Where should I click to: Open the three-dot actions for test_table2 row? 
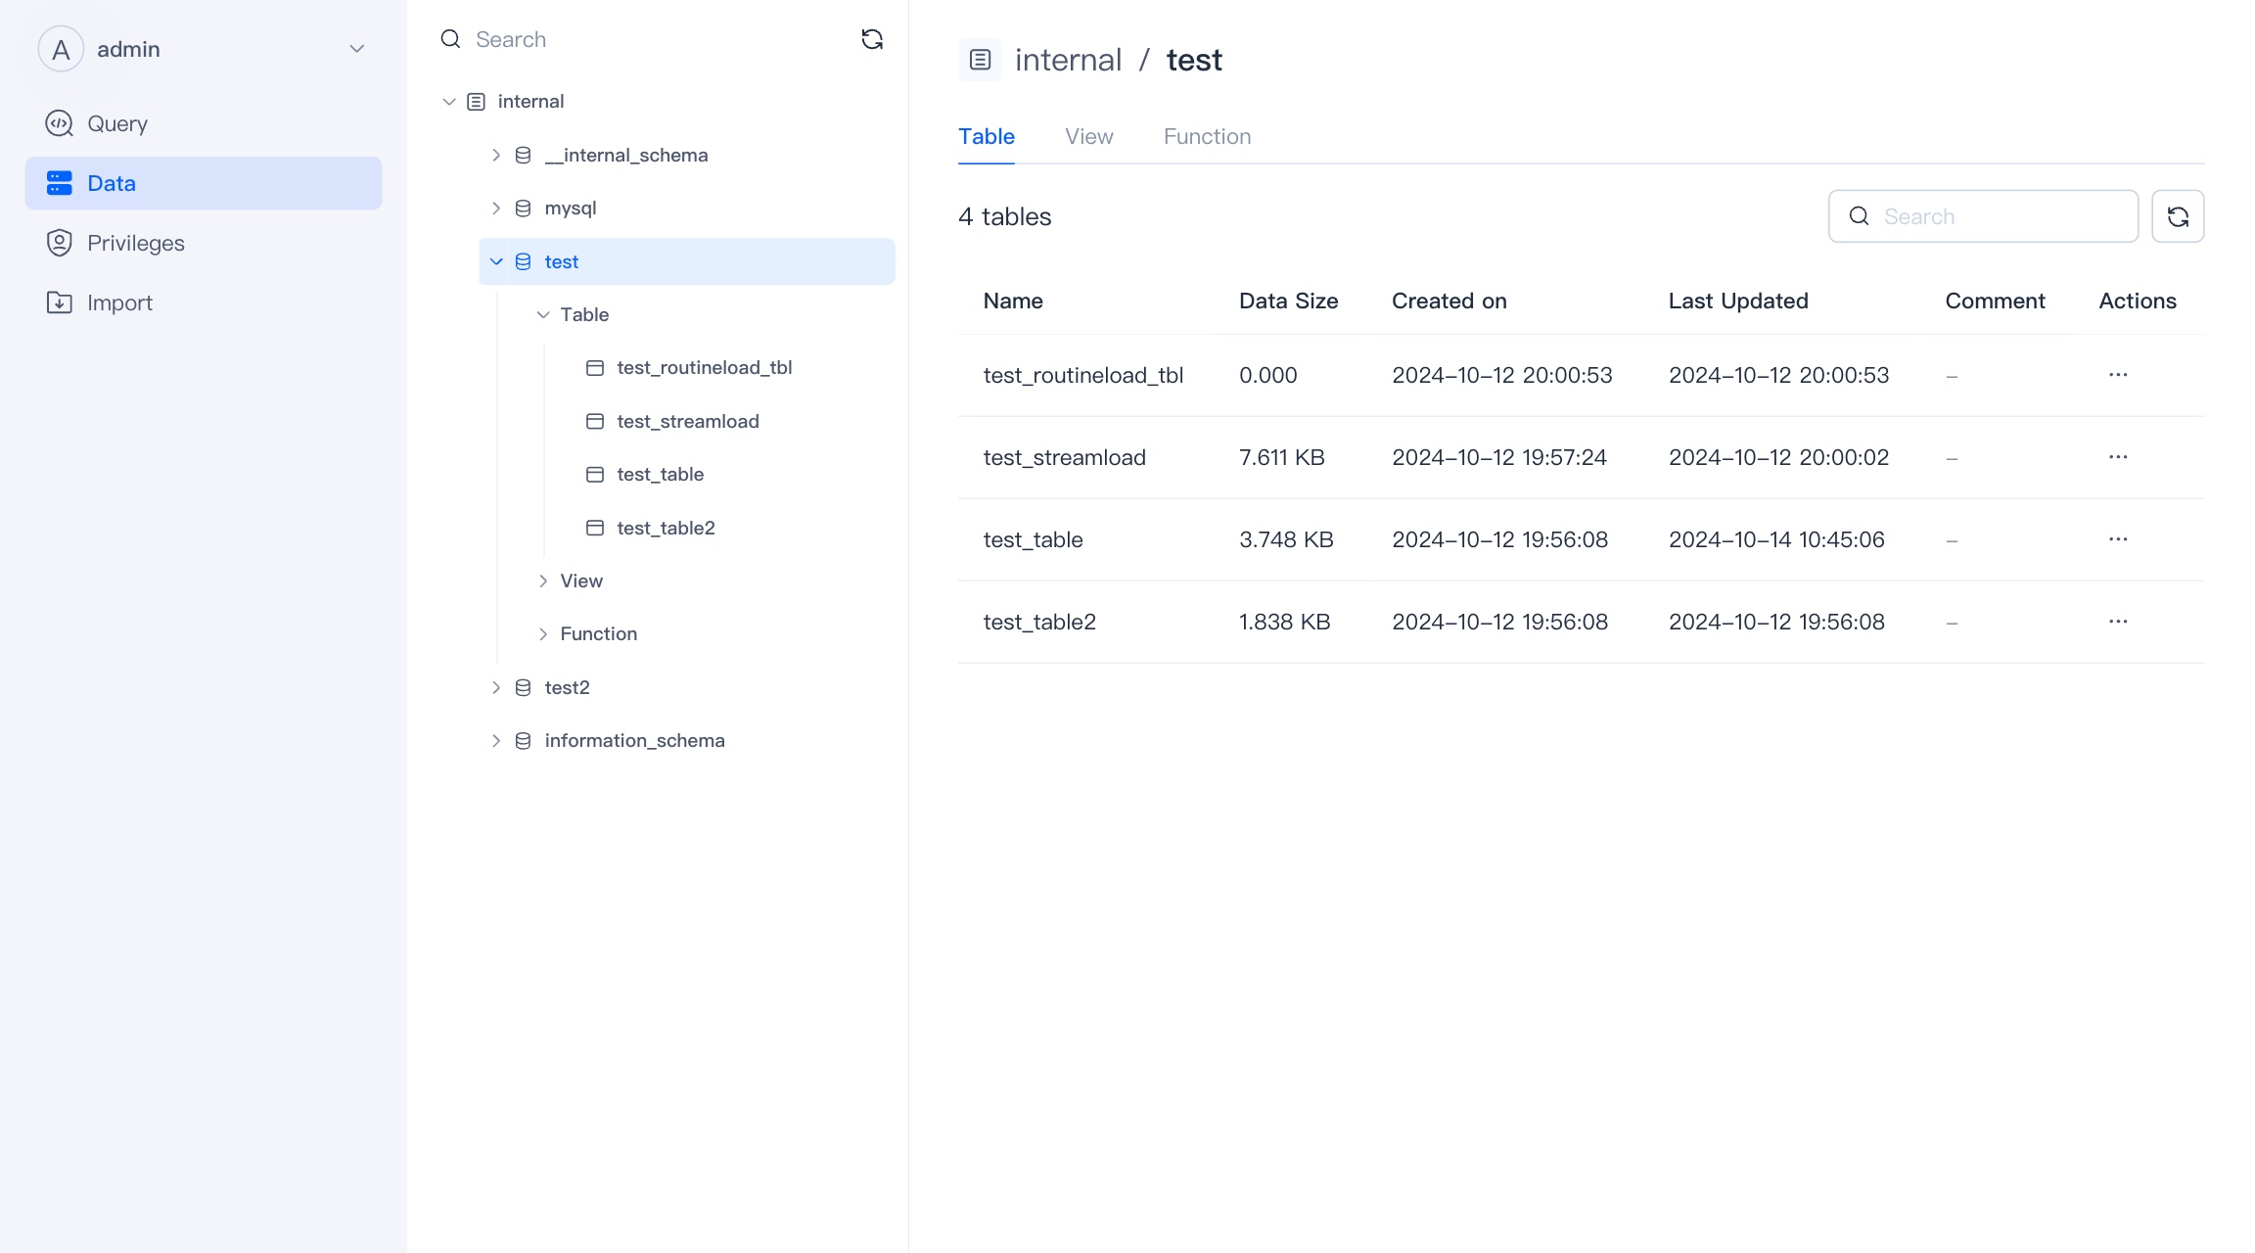2117,622
